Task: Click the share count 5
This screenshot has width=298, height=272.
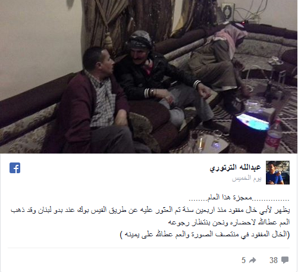Action: (243, 260)
